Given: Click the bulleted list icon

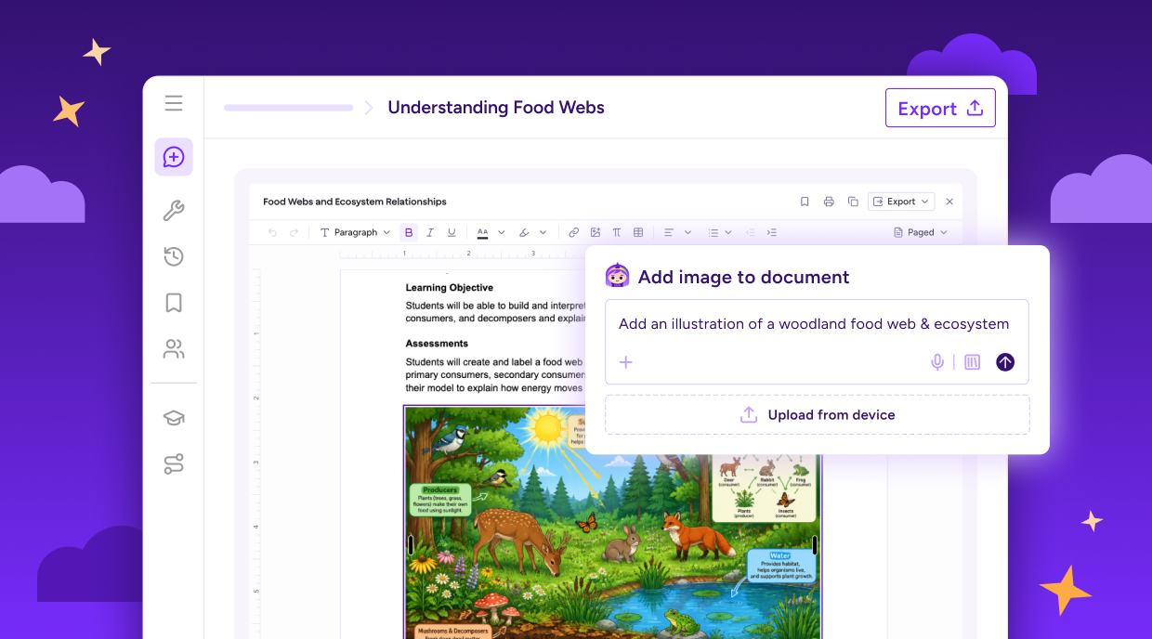Looking at the screenshot, I should click(713, 232).
